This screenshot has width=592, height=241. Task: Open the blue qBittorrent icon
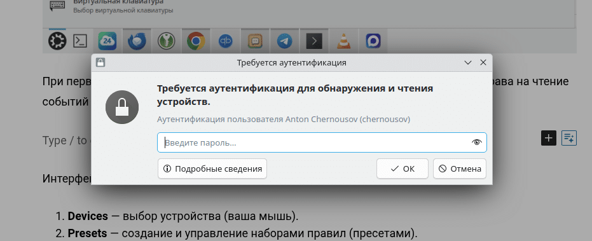(225, 41)
